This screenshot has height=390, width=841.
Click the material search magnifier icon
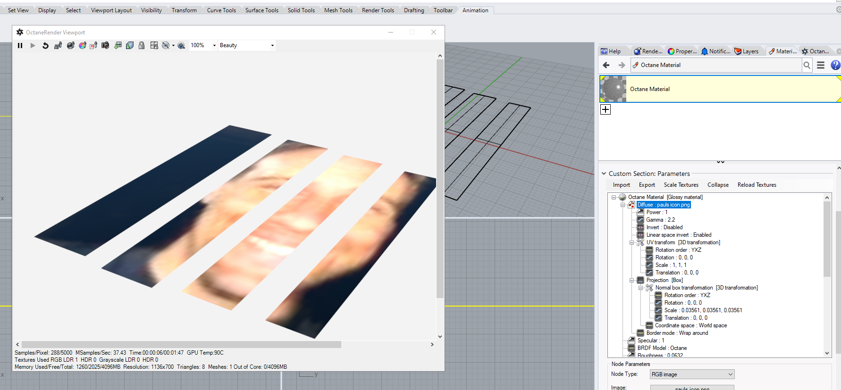point(807,65)
